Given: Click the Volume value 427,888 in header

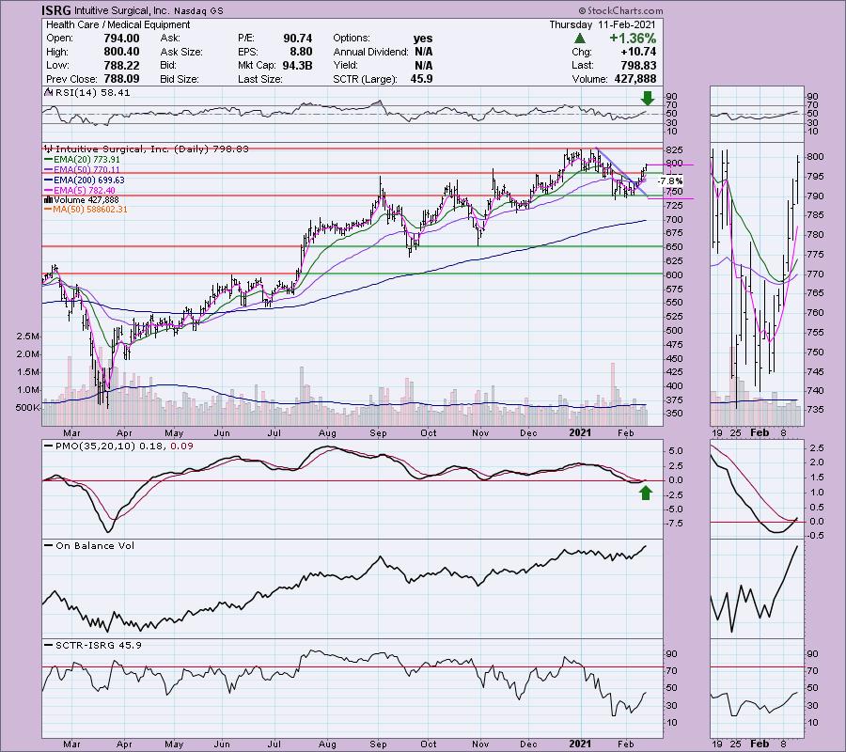Looking at the screenshot, I should (x=635, y=79).
